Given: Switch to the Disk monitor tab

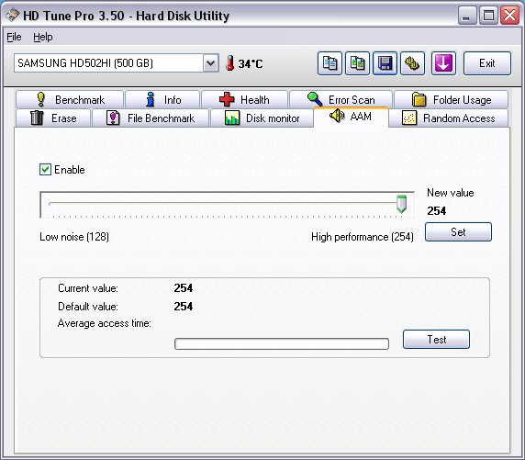Looking at the screenshot, I should 262,118.
